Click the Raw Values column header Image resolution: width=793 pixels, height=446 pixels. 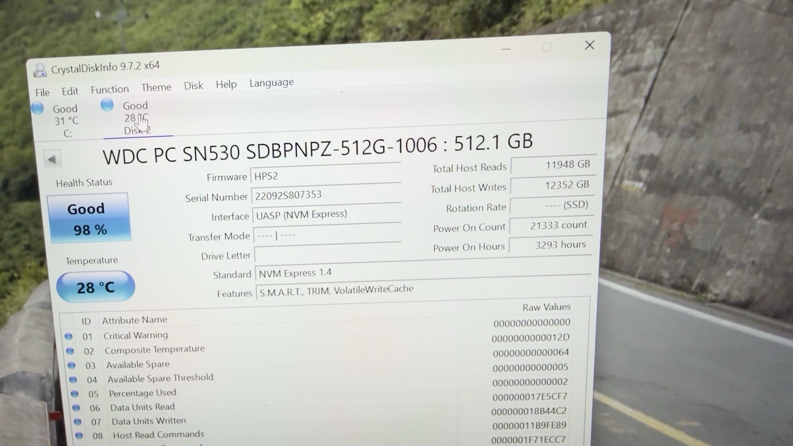point(546,307)
